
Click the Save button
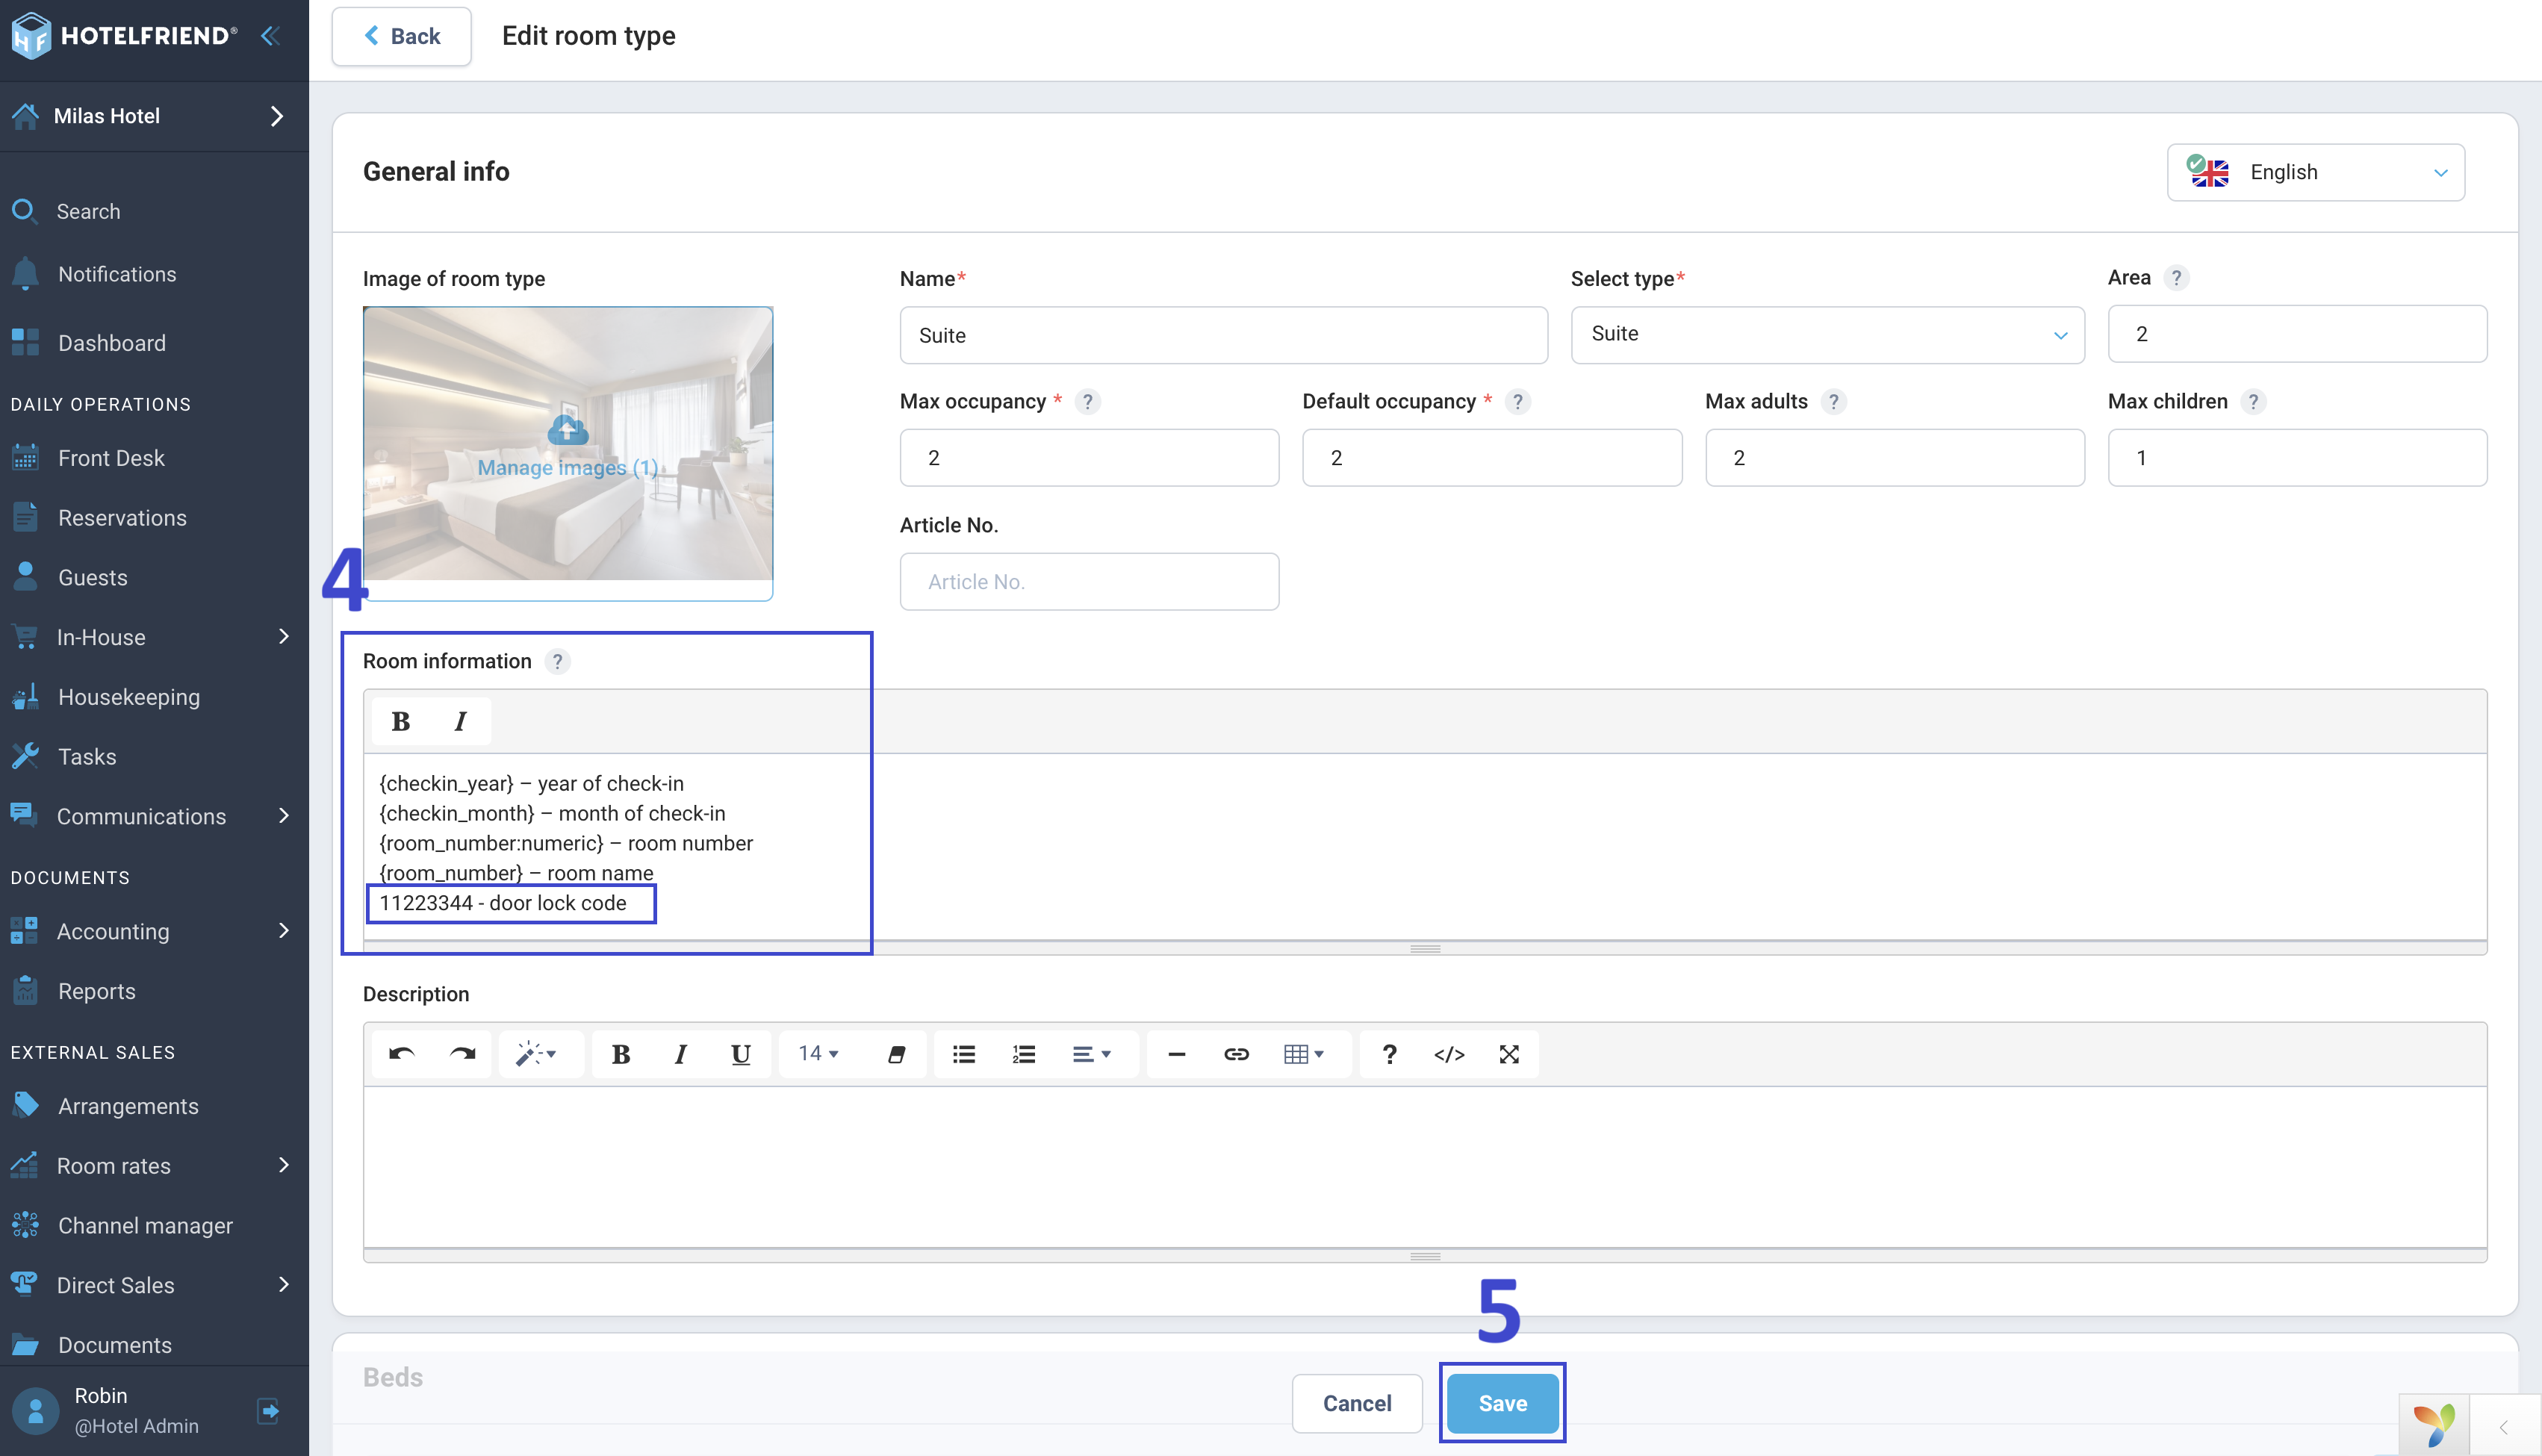(x=1502, y=1403)
